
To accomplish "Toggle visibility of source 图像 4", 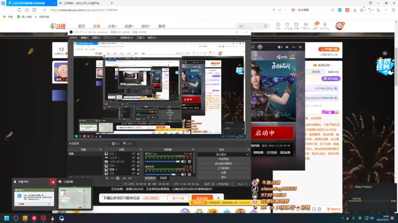I will tap(133, 154).
